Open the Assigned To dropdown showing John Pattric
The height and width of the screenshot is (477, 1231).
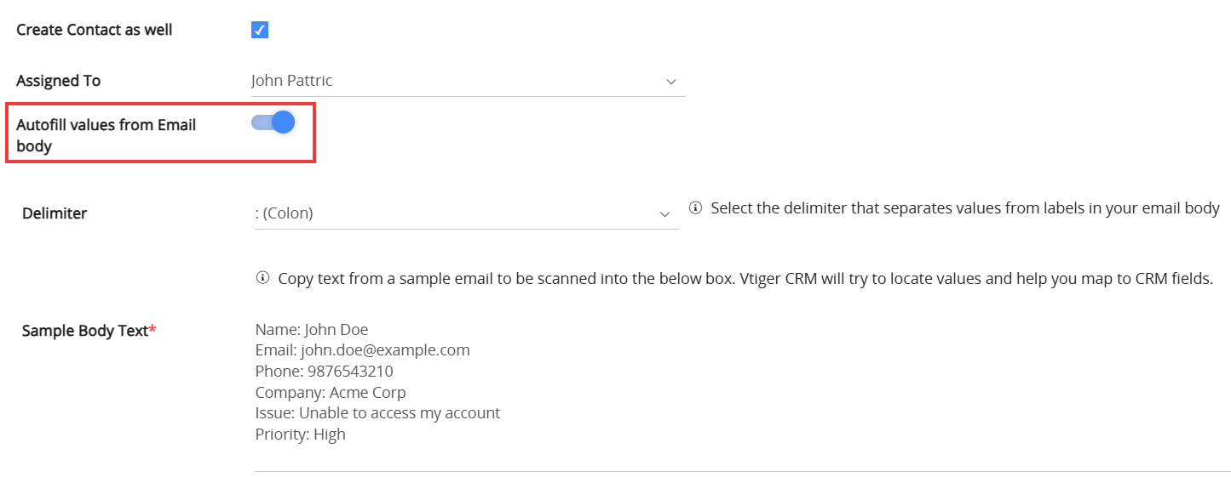pyautogui.click(x=460, y=82)
